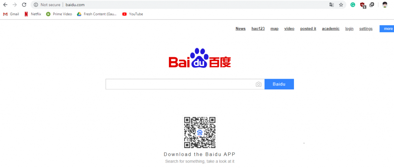Reload the page with the refresh icon

24,5
